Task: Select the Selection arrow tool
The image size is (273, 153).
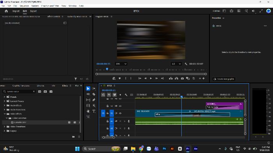Action: [88, 88]
